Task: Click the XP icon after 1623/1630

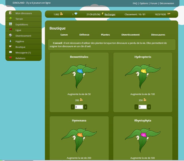Action: (169, 14)
